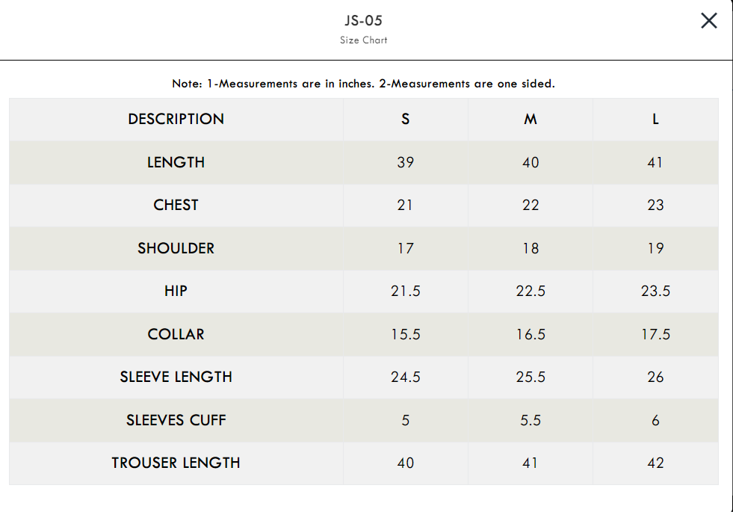Select the LENGTH row label
Viewport: 733px width, 512px height.
[176, 162]
